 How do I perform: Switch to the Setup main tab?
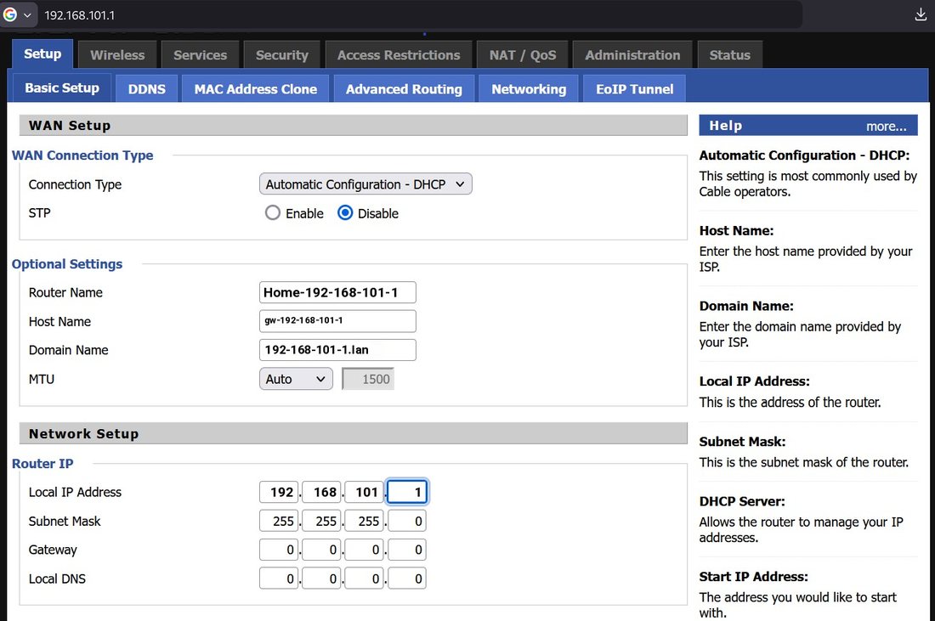(x=42, y=54)
